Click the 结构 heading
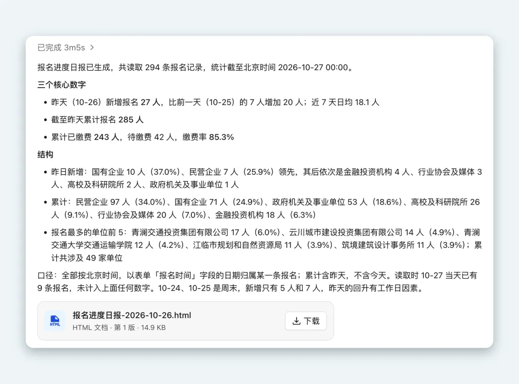519x384 pixels. coord(45,154)
